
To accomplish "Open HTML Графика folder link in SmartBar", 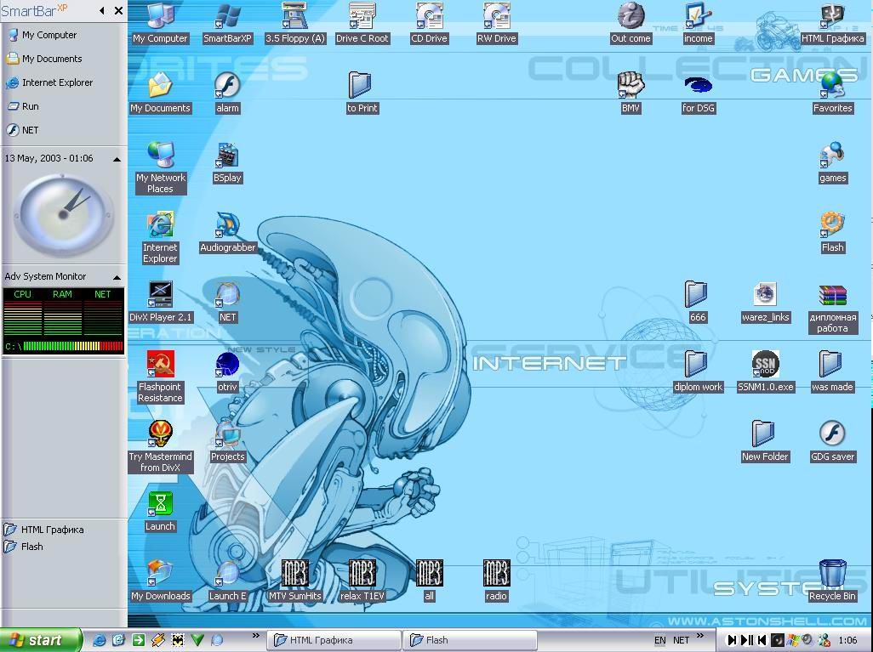I will coord(44,530).
